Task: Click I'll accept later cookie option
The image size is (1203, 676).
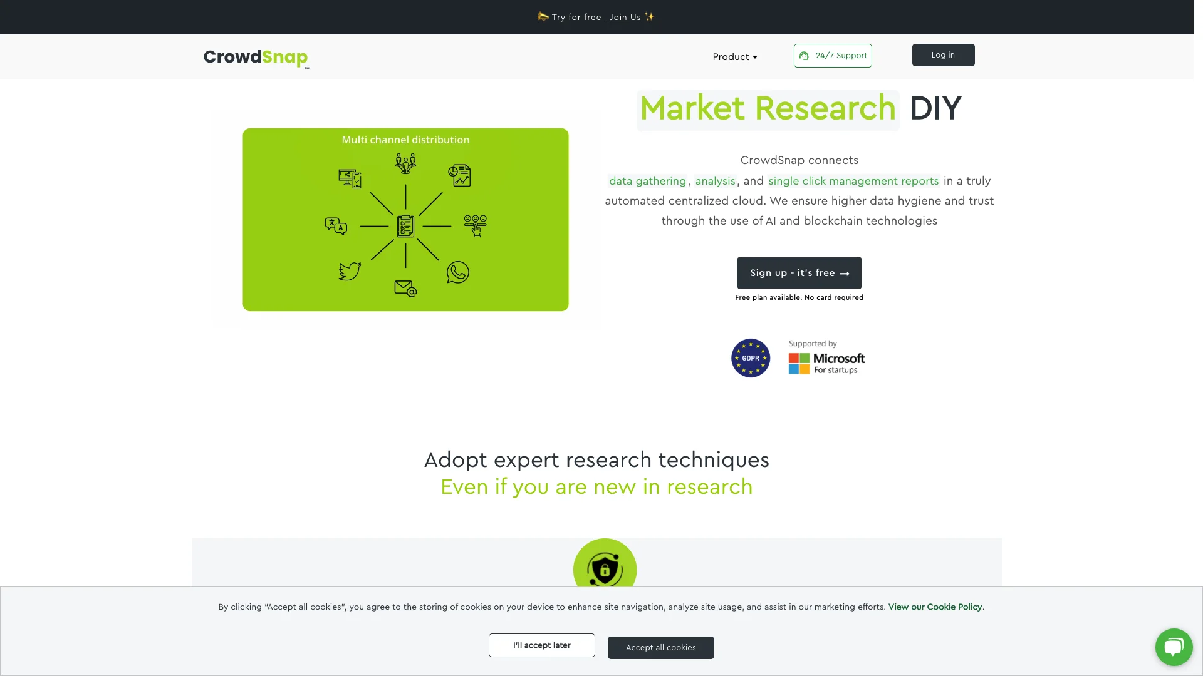Action: tap(541, 644)
